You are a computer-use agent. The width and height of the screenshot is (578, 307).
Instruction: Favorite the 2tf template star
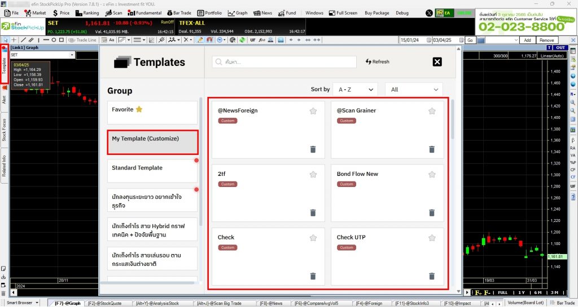pyautogui.click(x=313, y=175)
